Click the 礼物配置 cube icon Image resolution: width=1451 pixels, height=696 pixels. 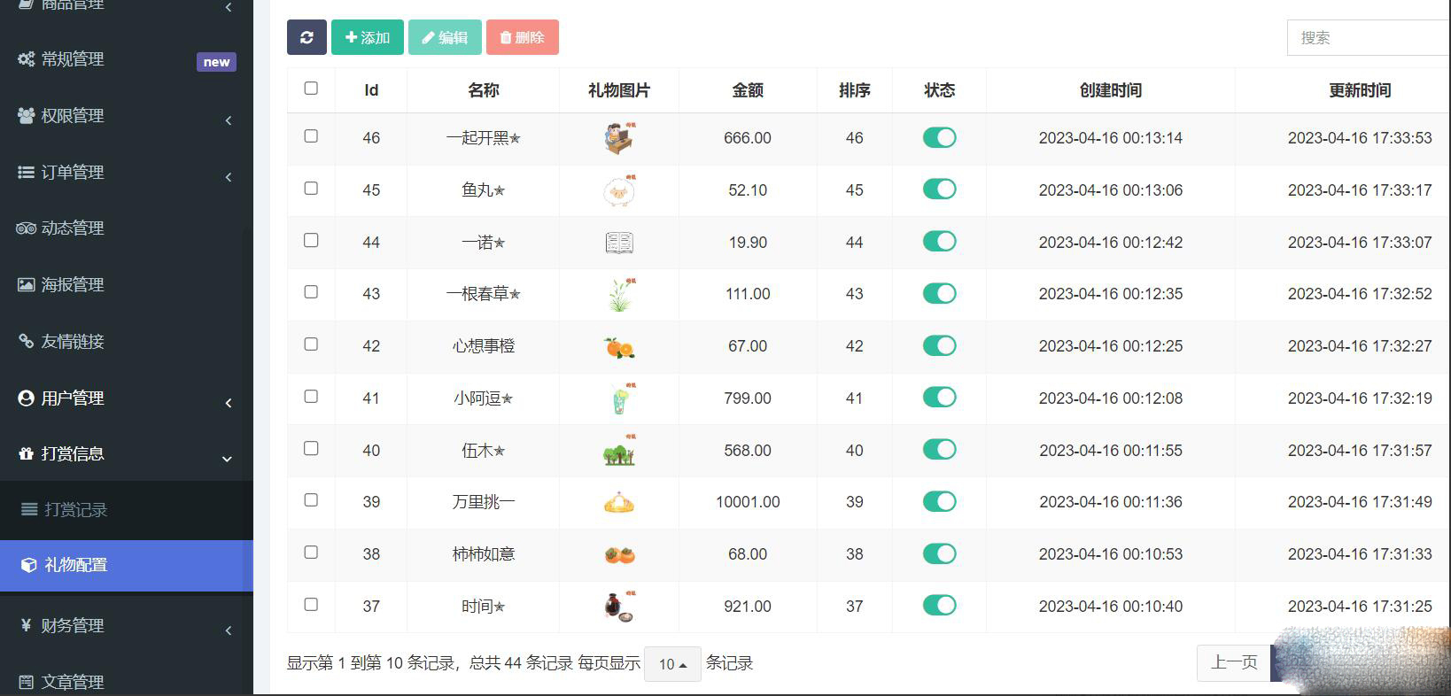(x=28, y=565)
